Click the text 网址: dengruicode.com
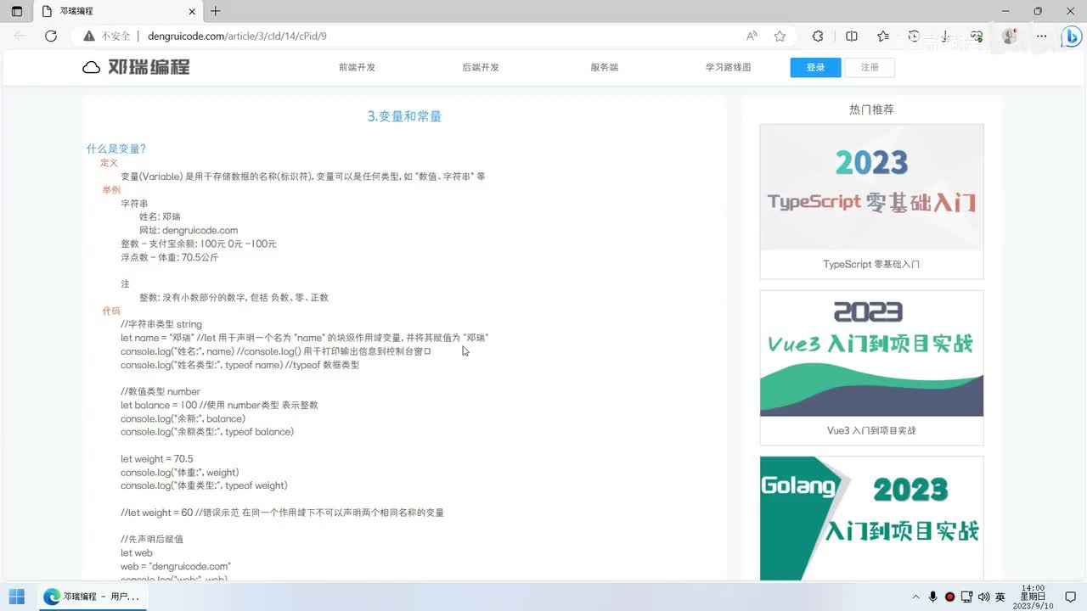1087x611 pixels. click(189, 230)
